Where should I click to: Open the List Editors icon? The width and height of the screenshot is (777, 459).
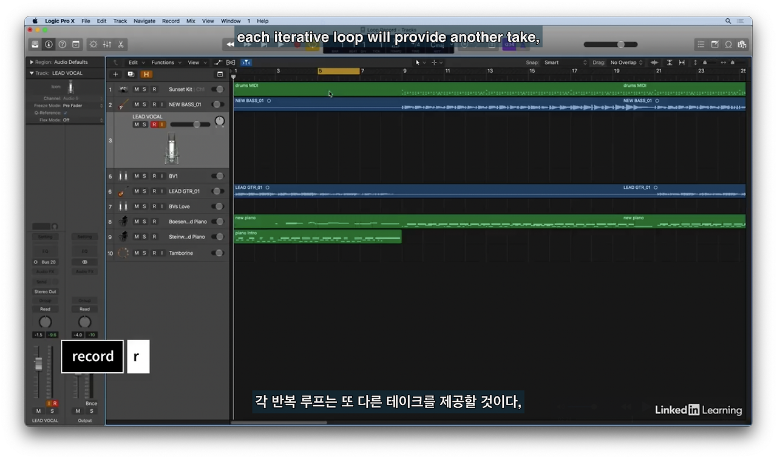[701, 44]
